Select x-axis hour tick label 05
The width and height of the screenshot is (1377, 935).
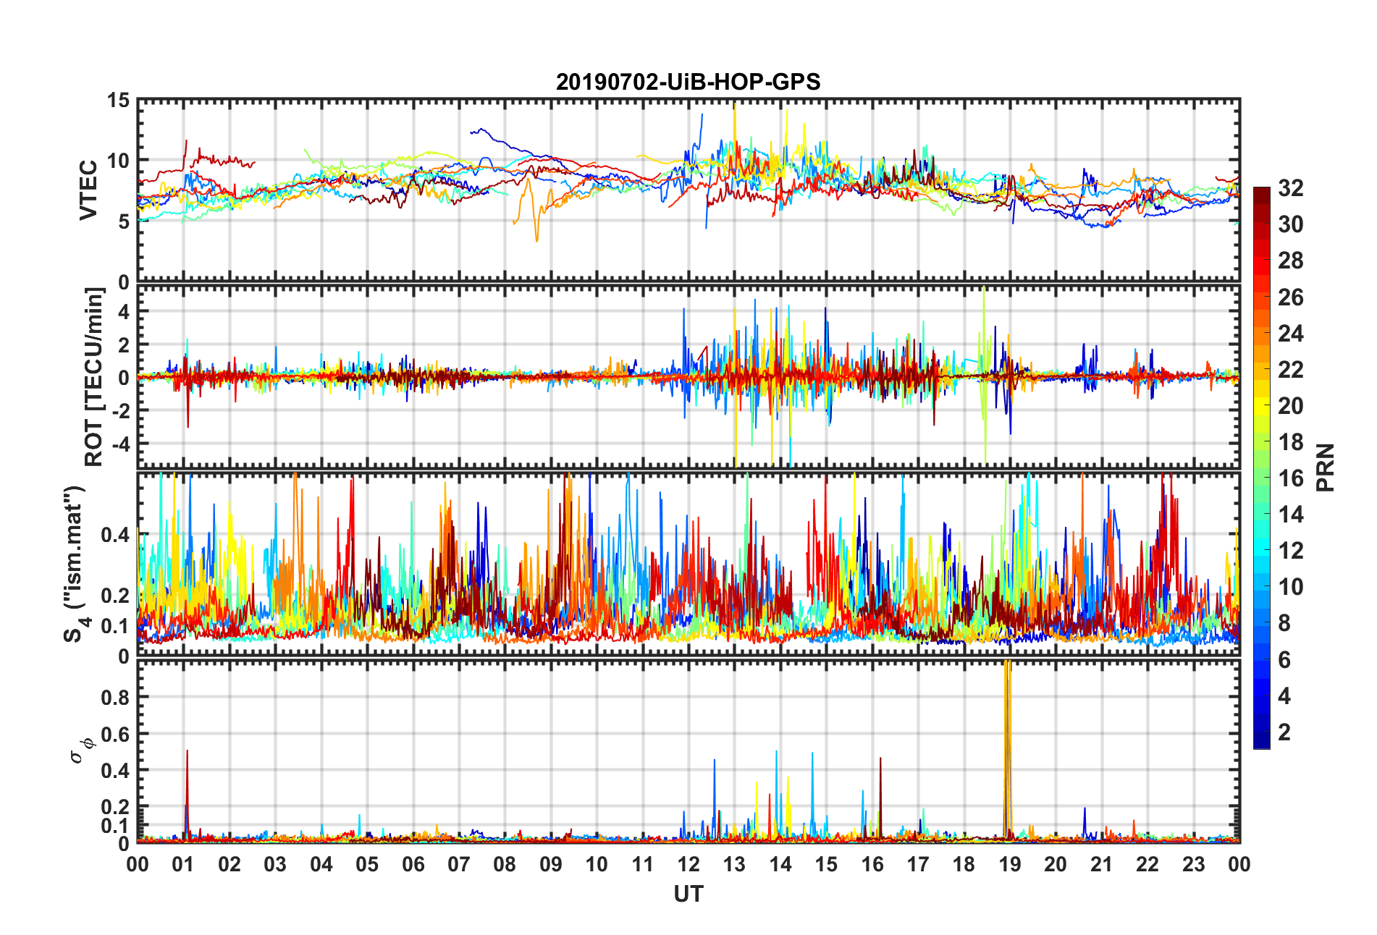[367, 864]
